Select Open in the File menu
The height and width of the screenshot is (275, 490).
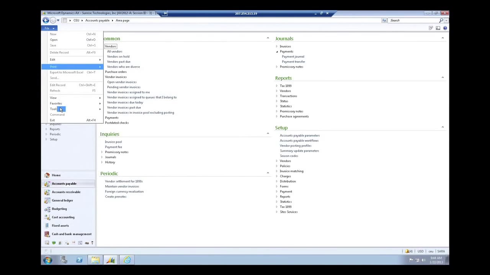point(73,40)
